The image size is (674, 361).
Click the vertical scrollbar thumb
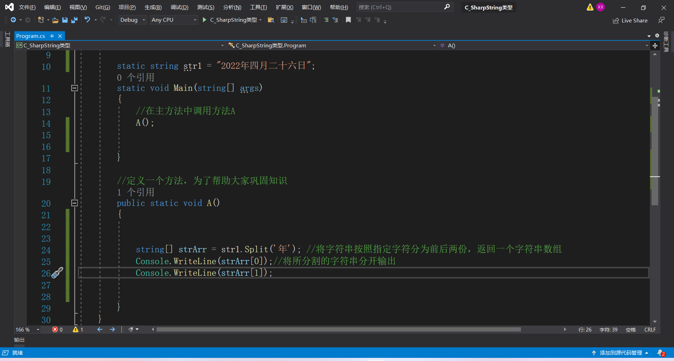click(x=655, y=151)
